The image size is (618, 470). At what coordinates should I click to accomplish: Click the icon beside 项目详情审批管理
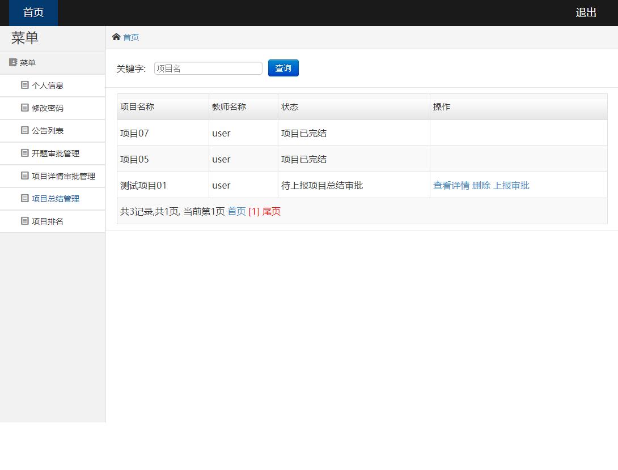click(x=24, y=176)
